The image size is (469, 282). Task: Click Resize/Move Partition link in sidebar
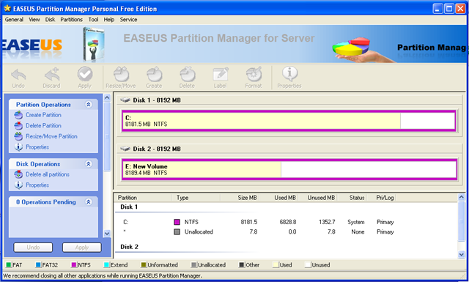coord(51,136)
